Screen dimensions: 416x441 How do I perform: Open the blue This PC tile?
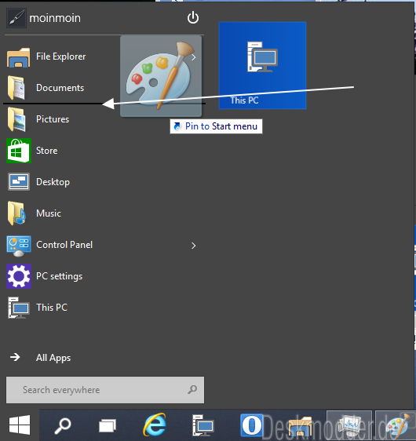[262, 65]
